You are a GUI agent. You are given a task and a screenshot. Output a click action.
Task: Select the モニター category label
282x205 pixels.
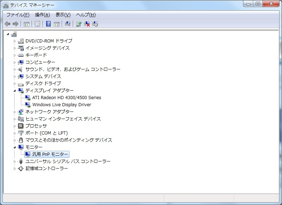click(x=34, y=147)
